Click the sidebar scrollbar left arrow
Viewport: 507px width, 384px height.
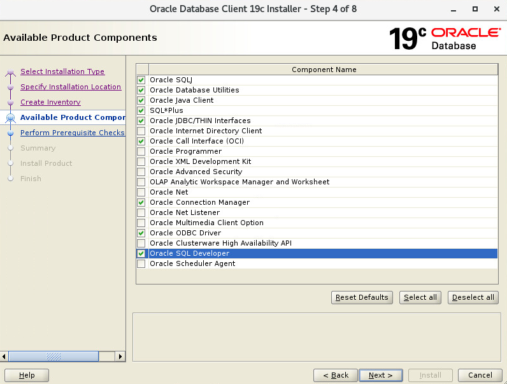tap(4, 357)
